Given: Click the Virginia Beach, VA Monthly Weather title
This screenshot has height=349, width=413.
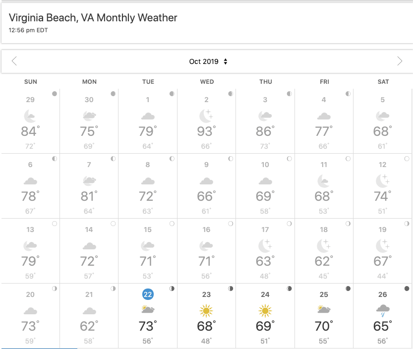Looking at the screenshot, I should [93, 18].
